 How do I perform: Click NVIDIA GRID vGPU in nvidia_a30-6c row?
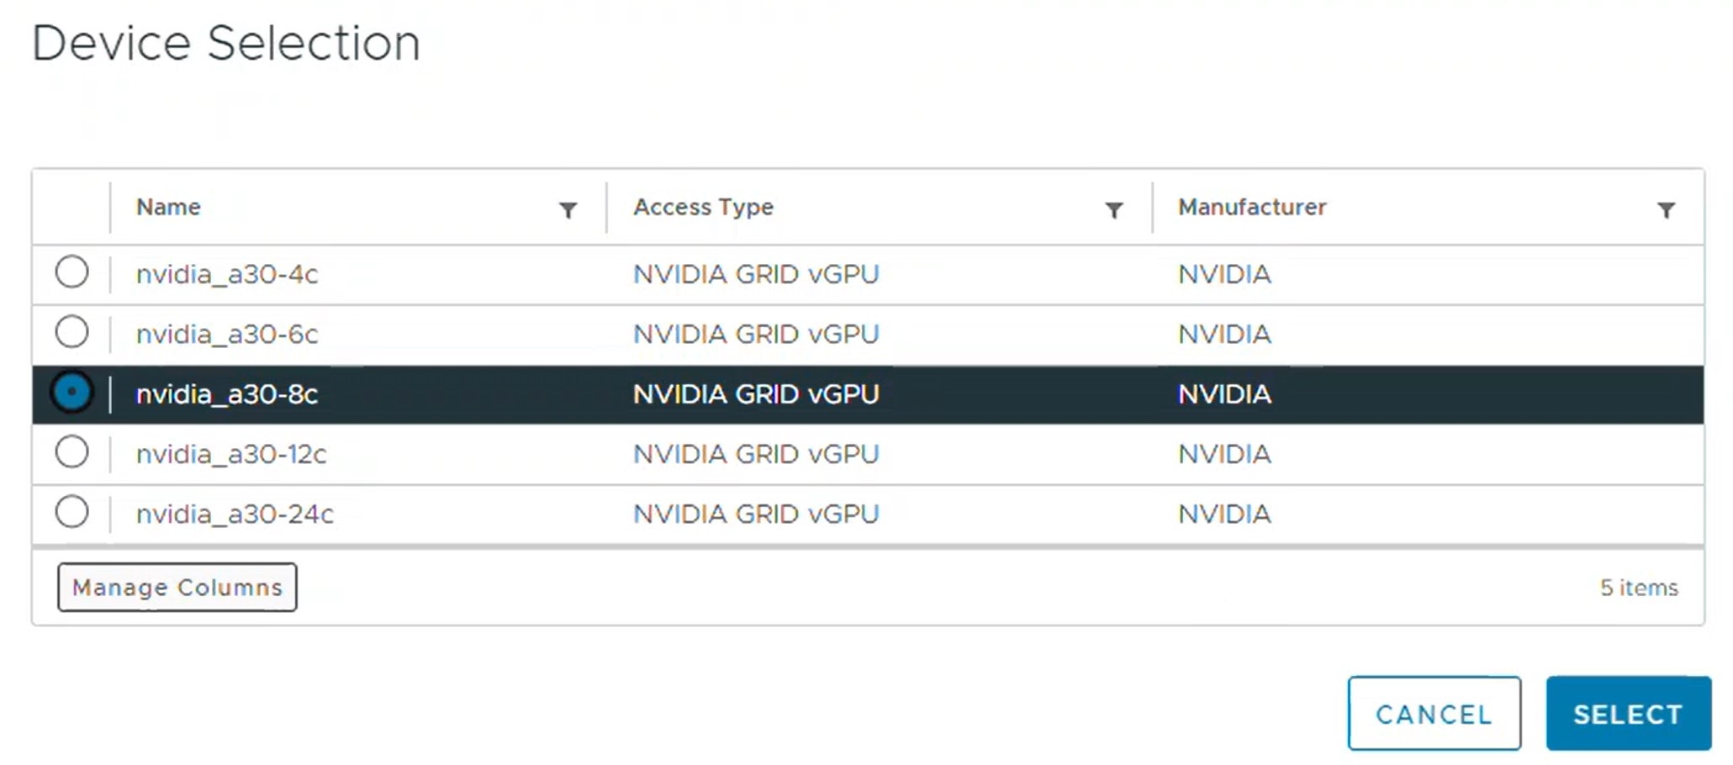pos(756,335)
